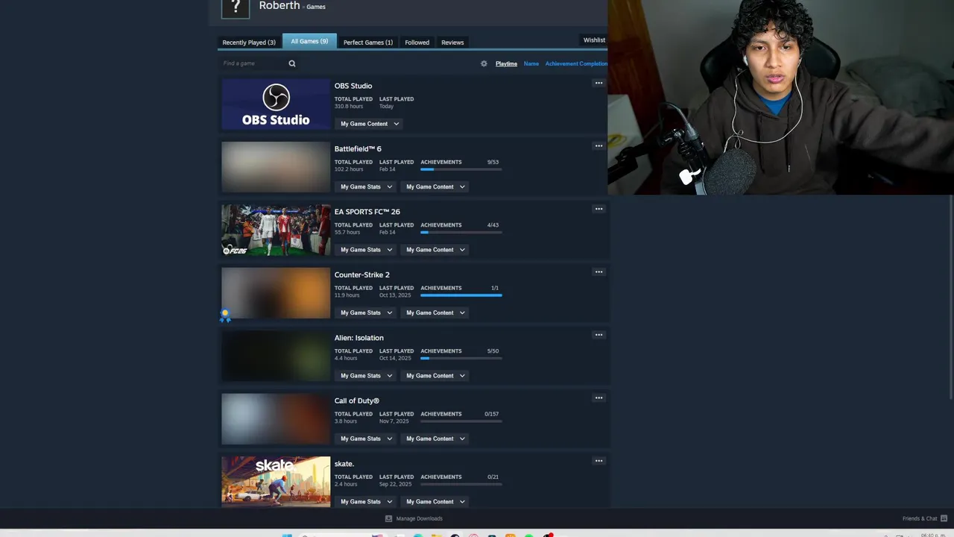Open Counter-Strike 2's three-dot options menu

[x=598, y=271]
